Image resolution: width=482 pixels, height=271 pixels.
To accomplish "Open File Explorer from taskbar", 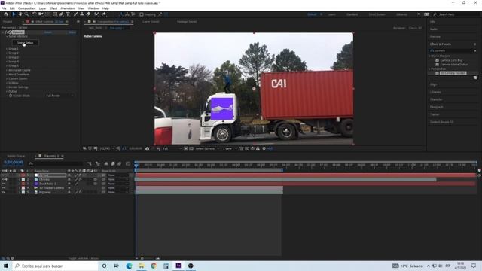I will [141, 266].
